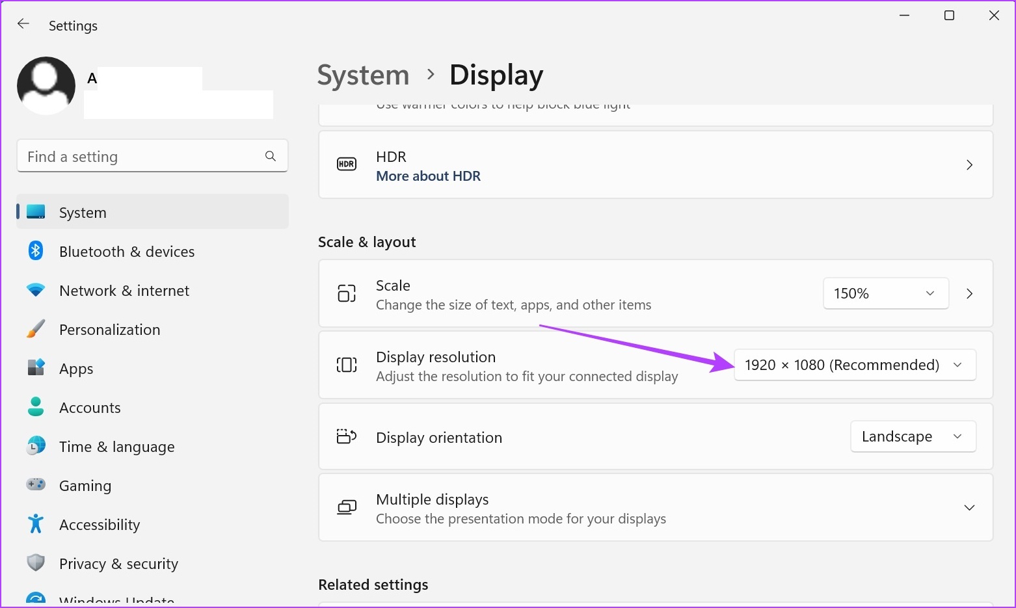Click the Bluetooth icon in sidebar
The height and width of the screenshot is (608, 1016).
point(36,251)
